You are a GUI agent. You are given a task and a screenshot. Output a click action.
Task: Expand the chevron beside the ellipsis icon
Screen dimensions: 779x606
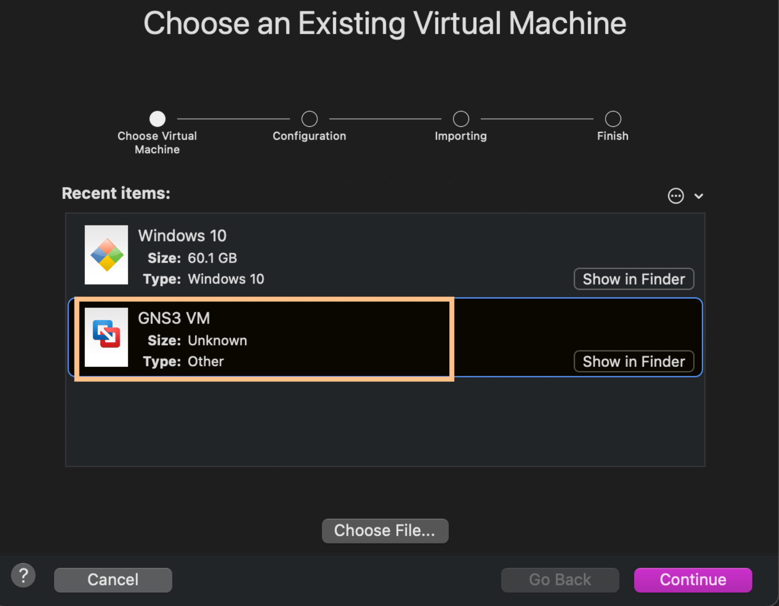[x=699, y=196]
